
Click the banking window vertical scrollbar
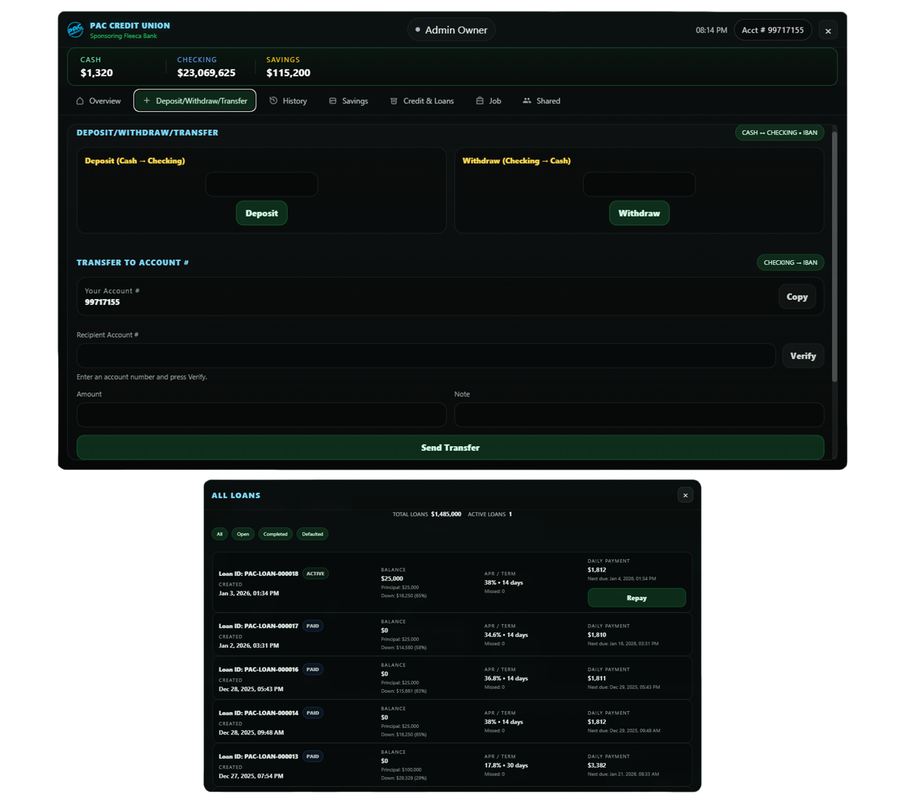834,256
